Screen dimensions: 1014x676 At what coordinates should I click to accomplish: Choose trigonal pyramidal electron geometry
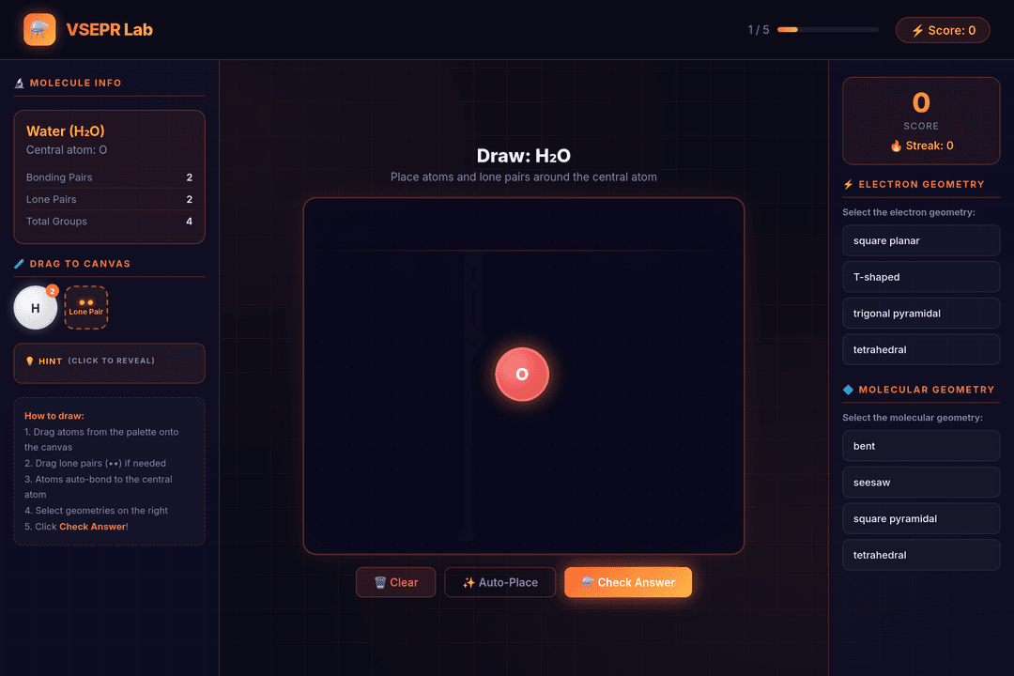tap(921, 313)
